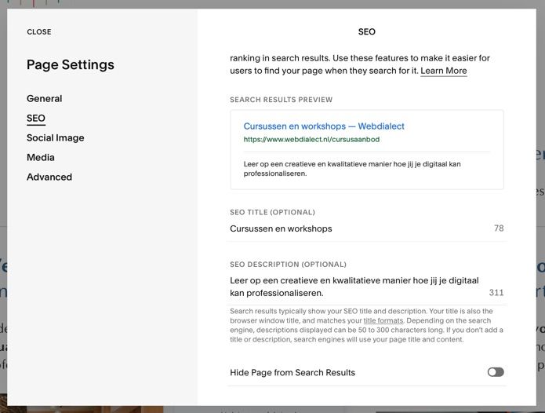Focus the SEO Description text area

click(354, 287)
